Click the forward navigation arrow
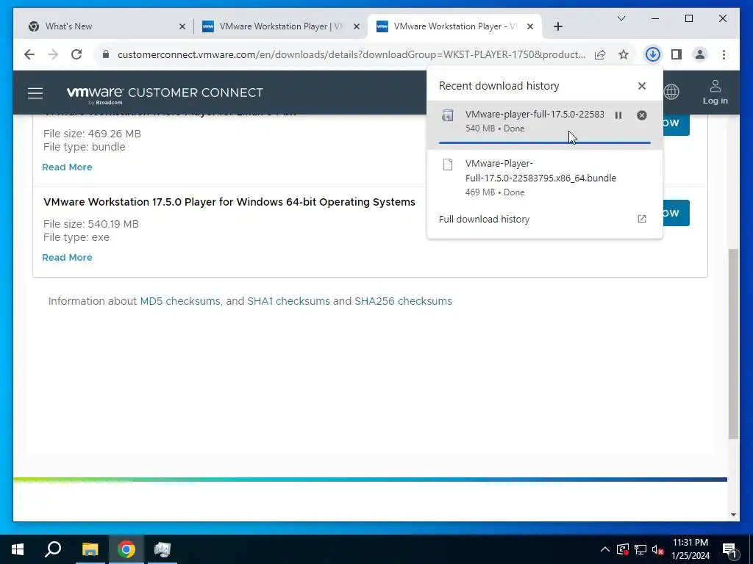This screenshot has height=564, width=753. 53,54
